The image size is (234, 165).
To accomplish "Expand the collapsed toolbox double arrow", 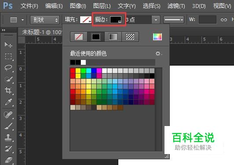I will pos(4,30).
